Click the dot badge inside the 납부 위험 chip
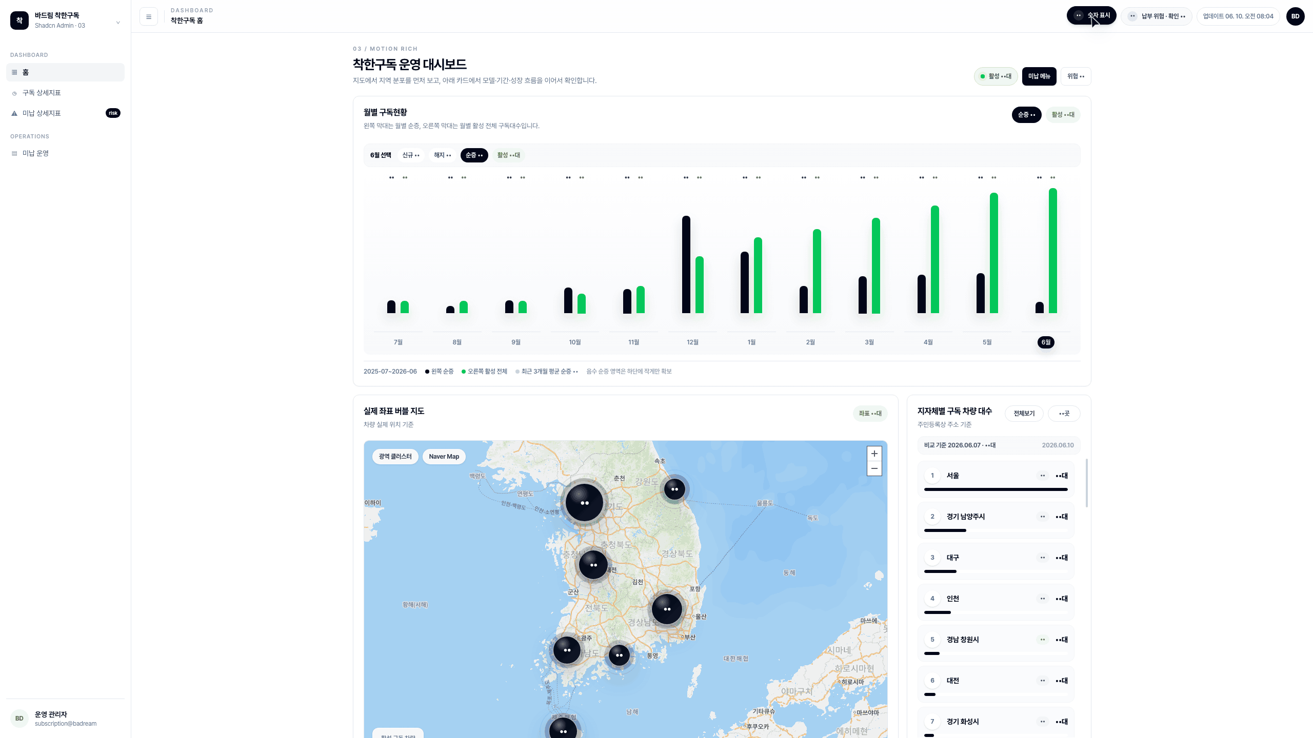This screenshot has width=1313, height=738. [x=1132, y=16]
